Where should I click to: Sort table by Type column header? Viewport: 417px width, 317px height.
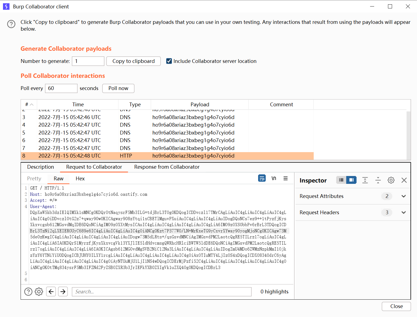(x=135, y=104)
